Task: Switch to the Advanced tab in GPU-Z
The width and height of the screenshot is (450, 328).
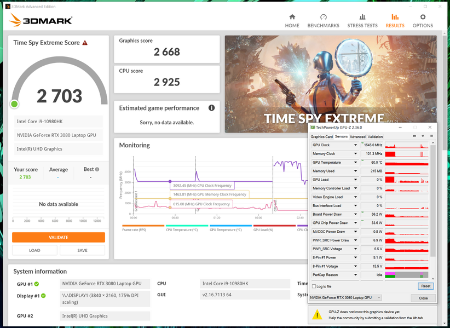Action: [357, 136]
